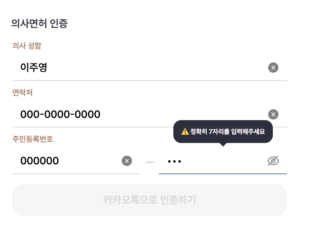Image resolution: width=319 pixels, height=233 pixels.
Task: Click the dash separator between 주민등록번호 fields
Action: pyautogui.click(x=150, y=162)
